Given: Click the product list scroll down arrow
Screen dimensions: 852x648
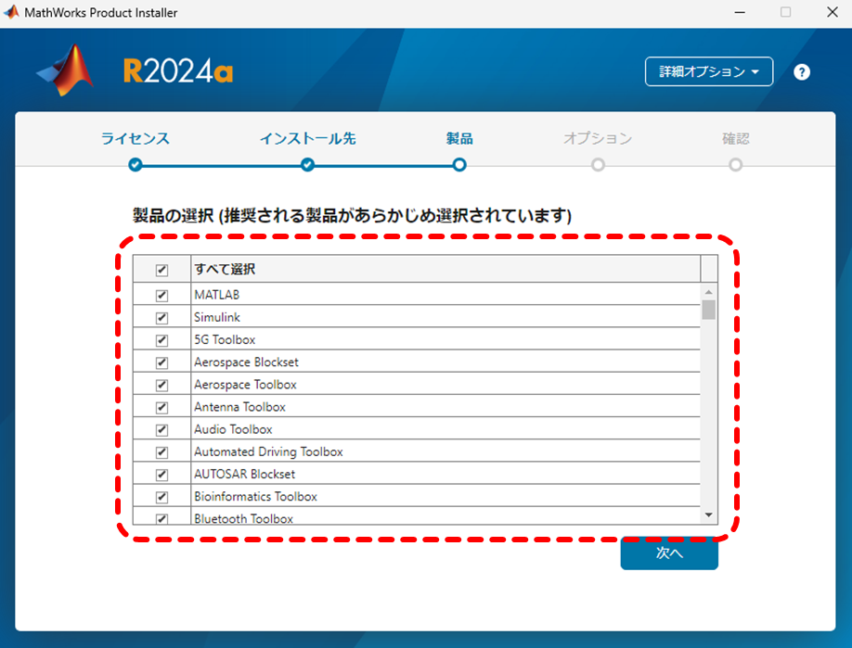Looking at the screenshot, I should click(x=708, y=515).
